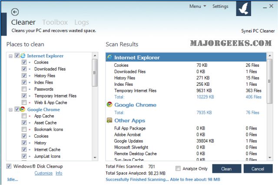Click Google Chrome icon in places tree
The height and width of the screenshot is (185, 278).
pos(23,109)
